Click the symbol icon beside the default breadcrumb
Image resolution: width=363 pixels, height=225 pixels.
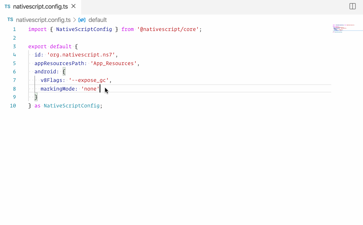82,20
